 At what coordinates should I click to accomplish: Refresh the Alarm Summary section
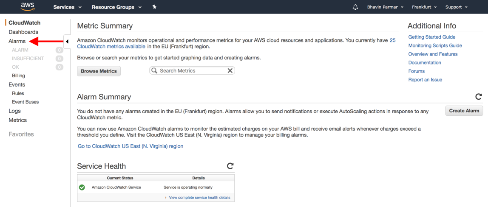click(x=479, y=97)
